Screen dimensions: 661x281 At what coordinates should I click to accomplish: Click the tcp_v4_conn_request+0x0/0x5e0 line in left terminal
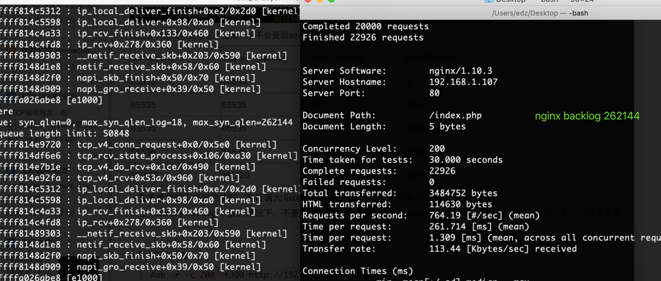(139, 145)
